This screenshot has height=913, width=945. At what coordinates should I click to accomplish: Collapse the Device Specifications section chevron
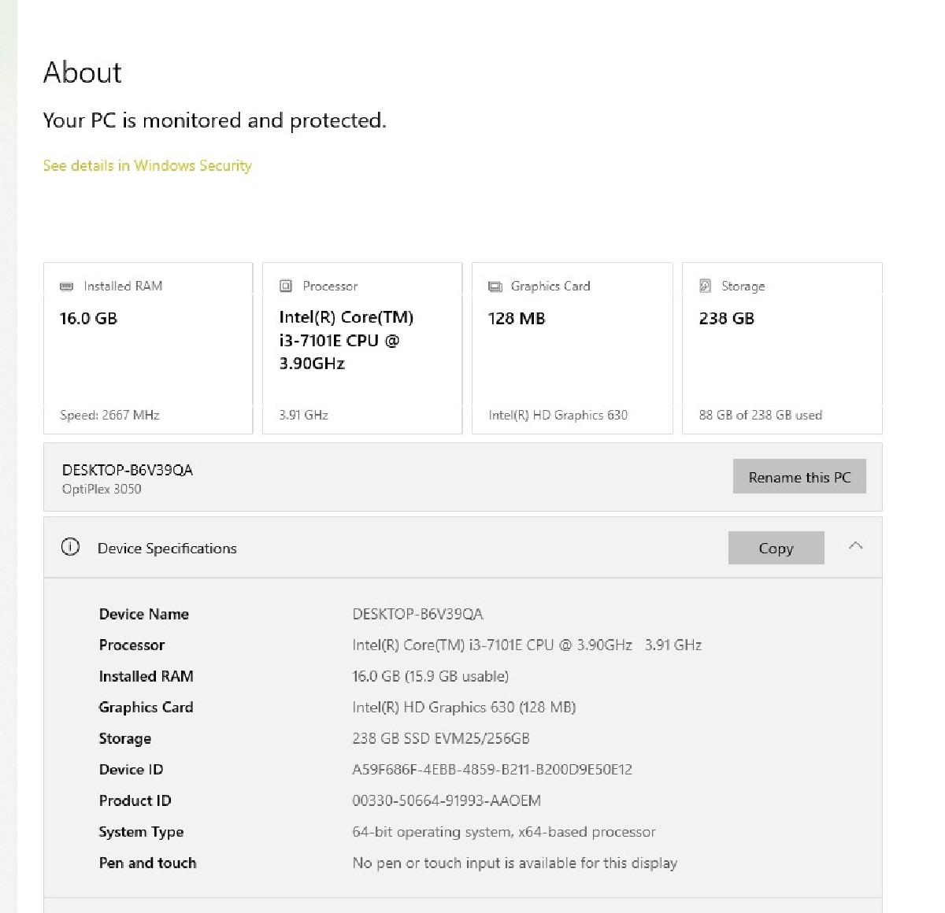[x=855, y=547]
